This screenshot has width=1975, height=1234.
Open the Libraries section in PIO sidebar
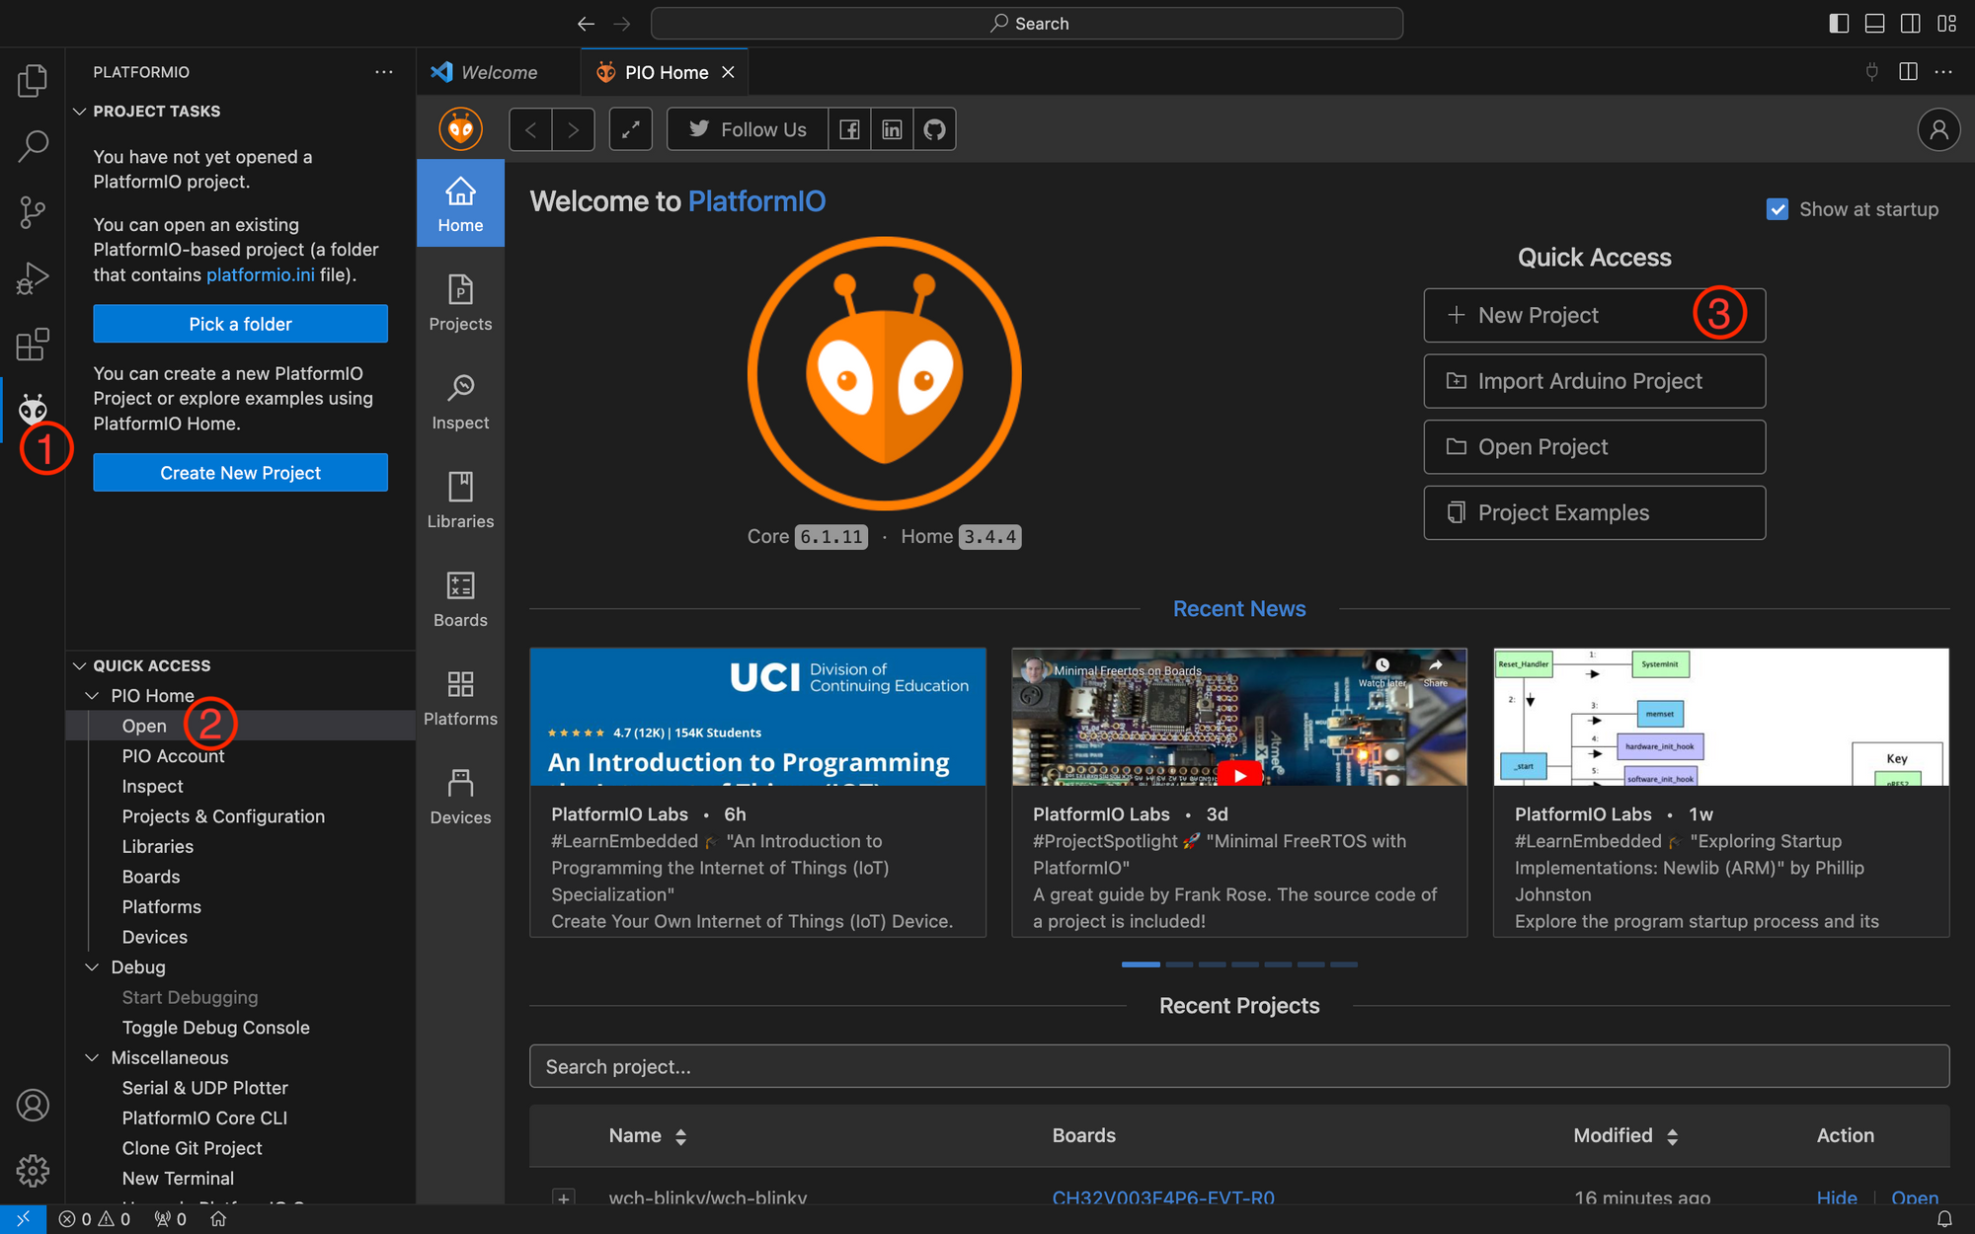tap(460, 500)
